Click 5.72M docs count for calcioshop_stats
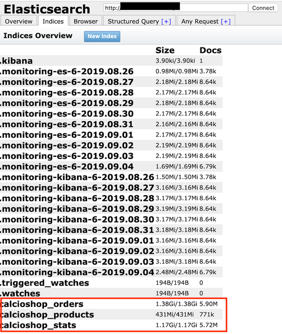This screenshot has width=282, height=334. [x=209, y=325]
